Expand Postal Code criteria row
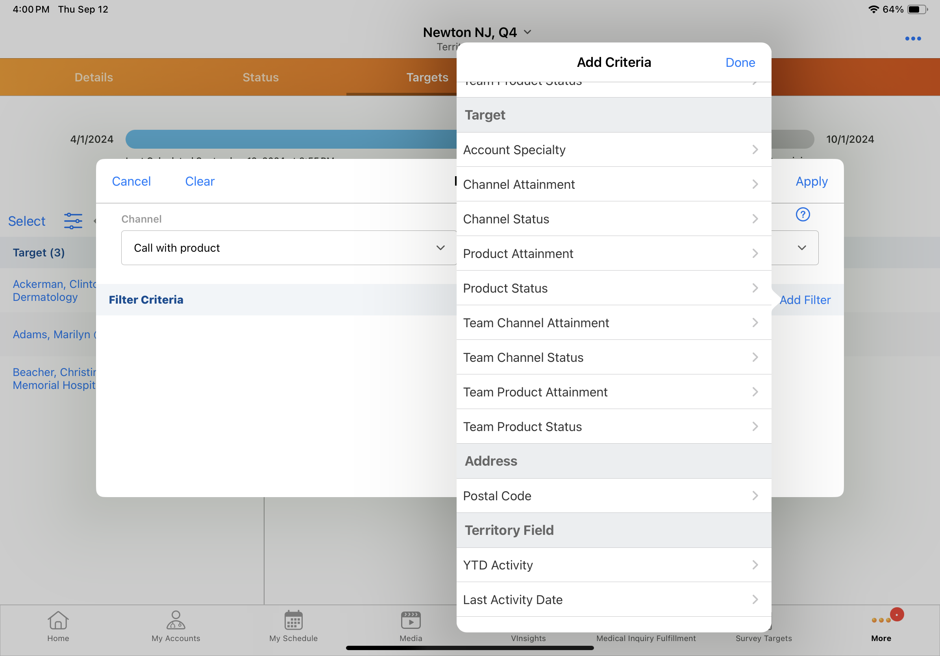Image resolution: width=940 pixels, height=656 pixels. (x=613, y=496)
